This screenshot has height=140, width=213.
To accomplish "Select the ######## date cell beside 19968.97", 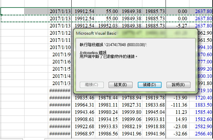I will pos(60,133).
